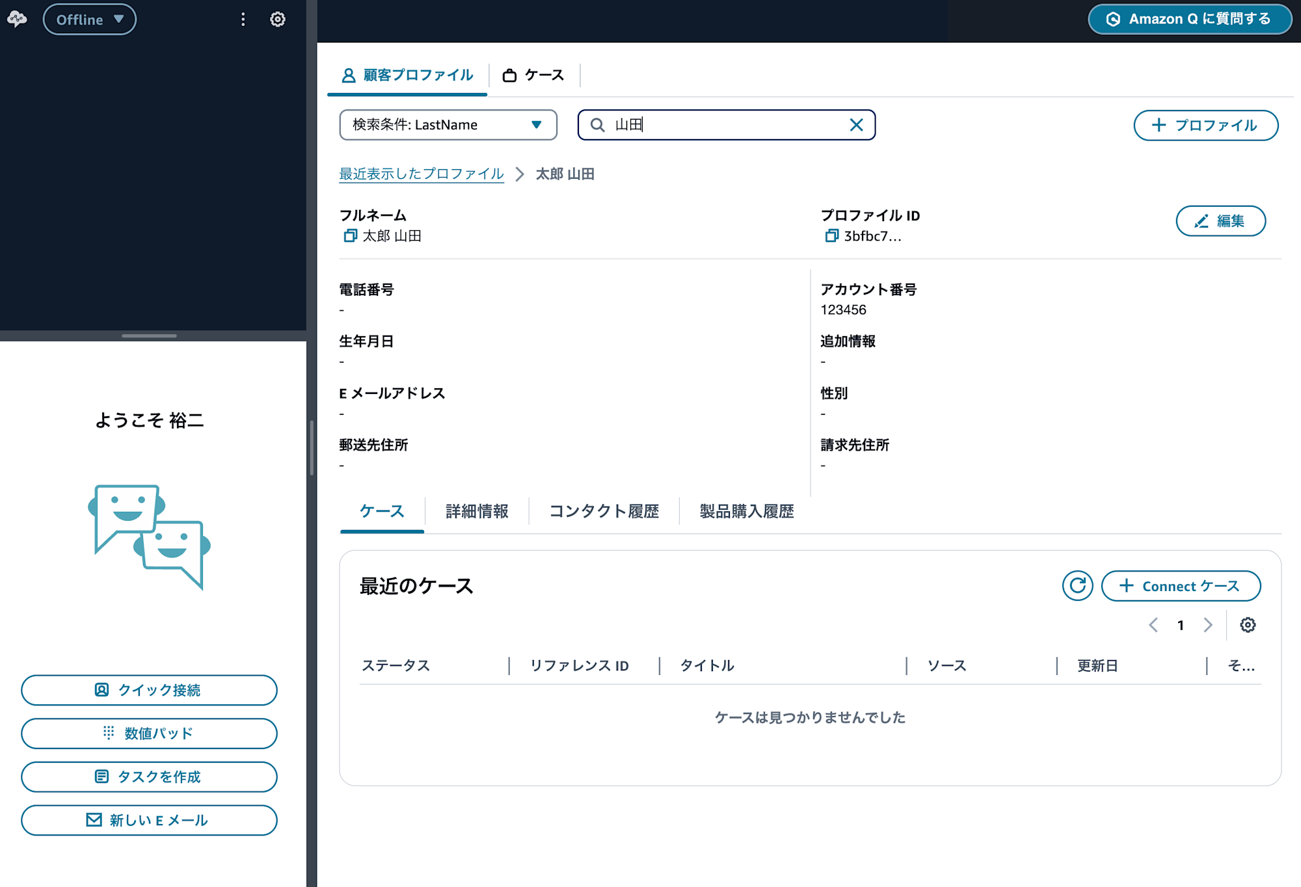Switch to the 顧客プロファイル tab
This screenshot has height=887, width=1301.
(408, 75)
